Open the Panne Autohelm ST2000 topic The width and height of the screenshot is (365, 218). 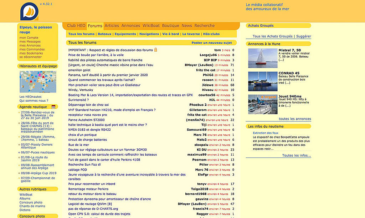pos(86,120)
